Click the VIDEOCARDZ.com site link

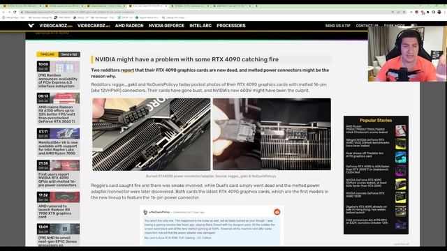coord(56,26)
